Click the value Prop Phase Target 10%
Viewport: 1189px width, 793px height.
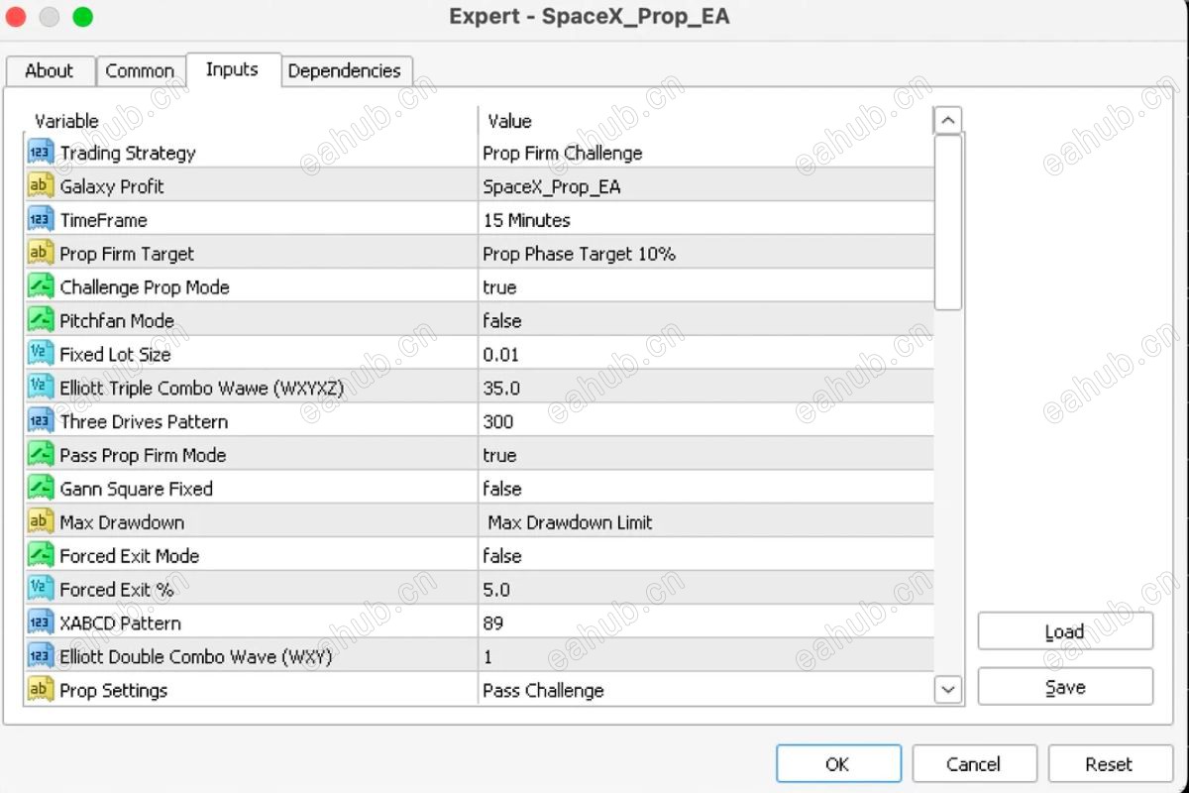point(580,254)
